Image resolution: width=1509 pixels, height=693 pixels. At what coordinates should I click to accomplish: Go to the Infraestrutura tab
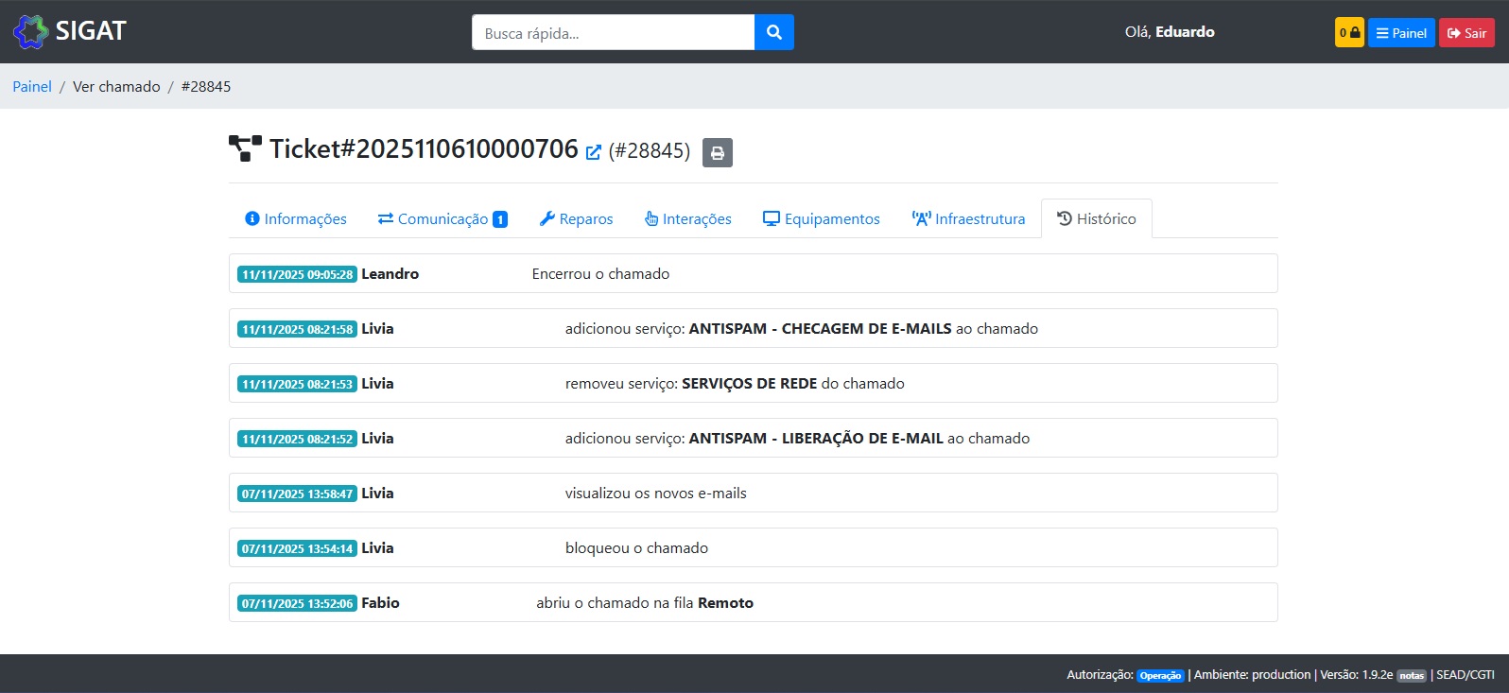click(x=968, y=219)
